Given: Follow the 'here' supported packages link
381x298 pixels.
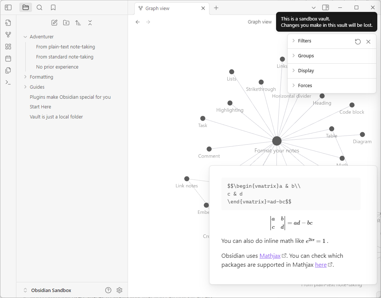Looking at the screenshot, I should coord(321,265).
